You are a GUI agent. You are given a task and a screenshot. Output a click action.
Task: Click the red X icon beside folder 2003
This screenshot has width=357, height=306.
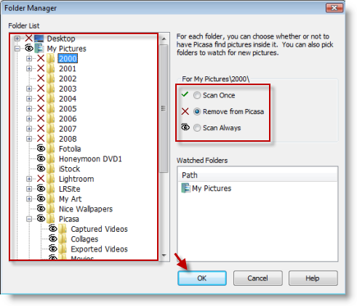[41, 89]
